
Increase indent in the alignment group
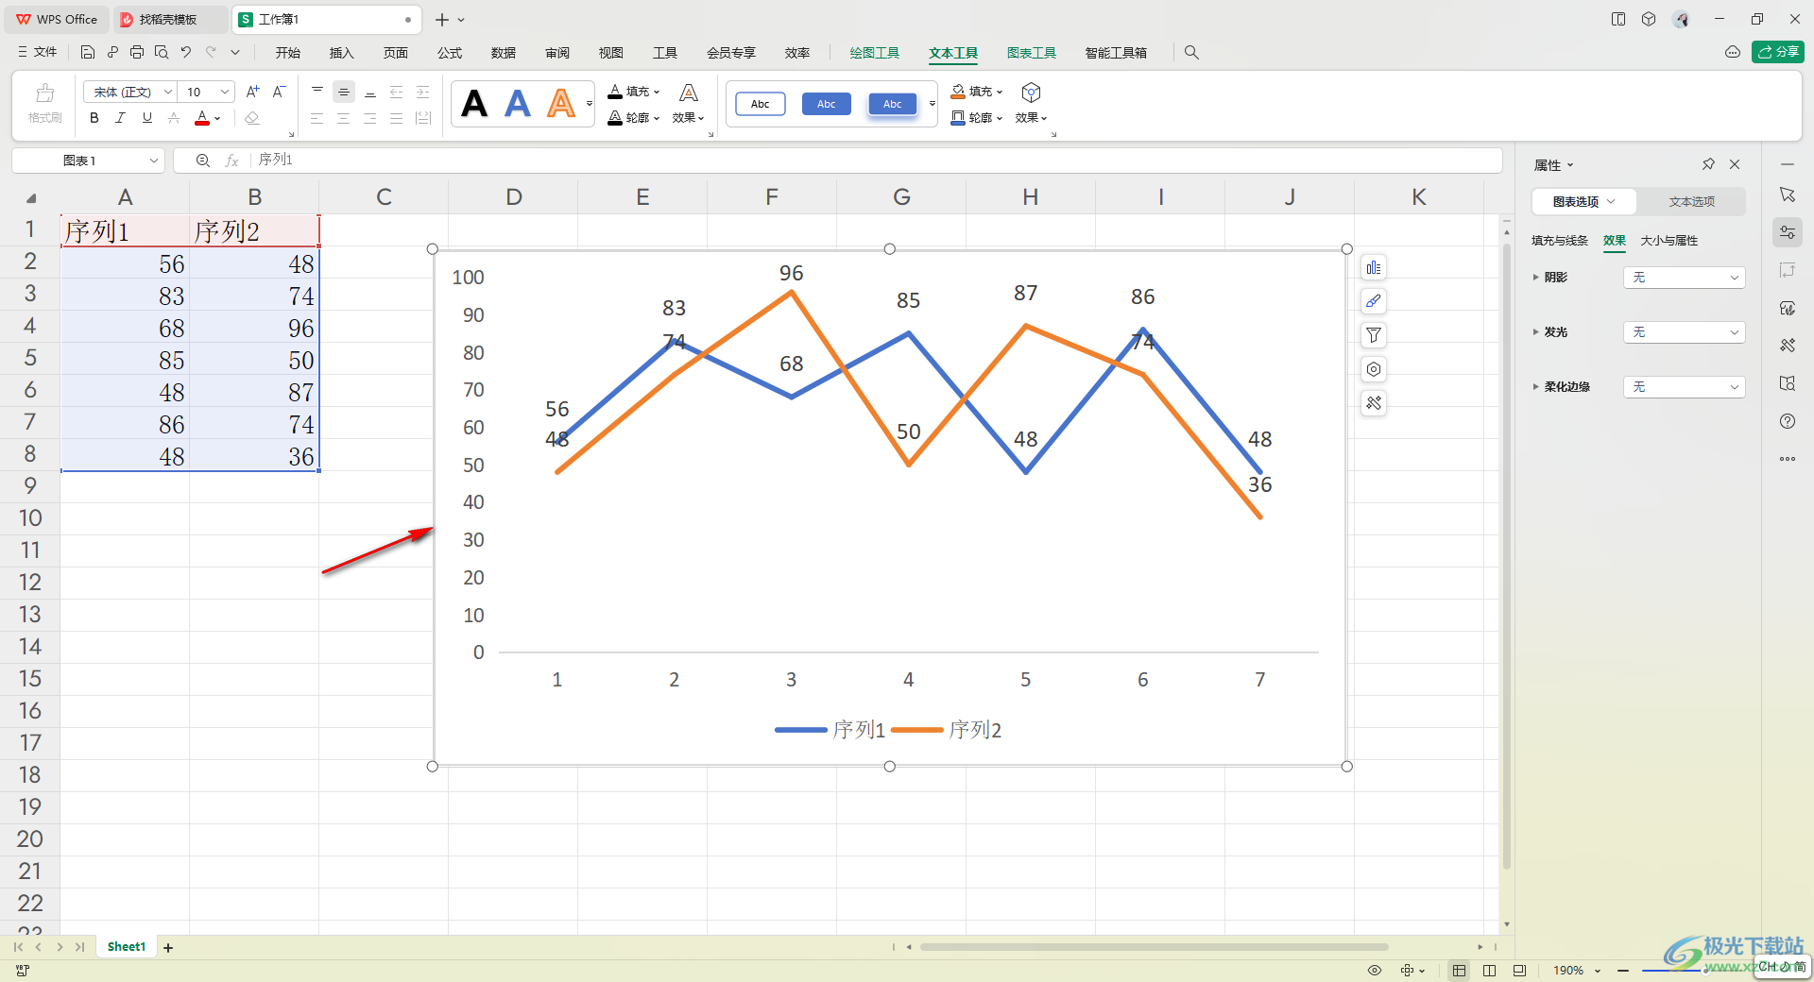(x=423, y=92)
